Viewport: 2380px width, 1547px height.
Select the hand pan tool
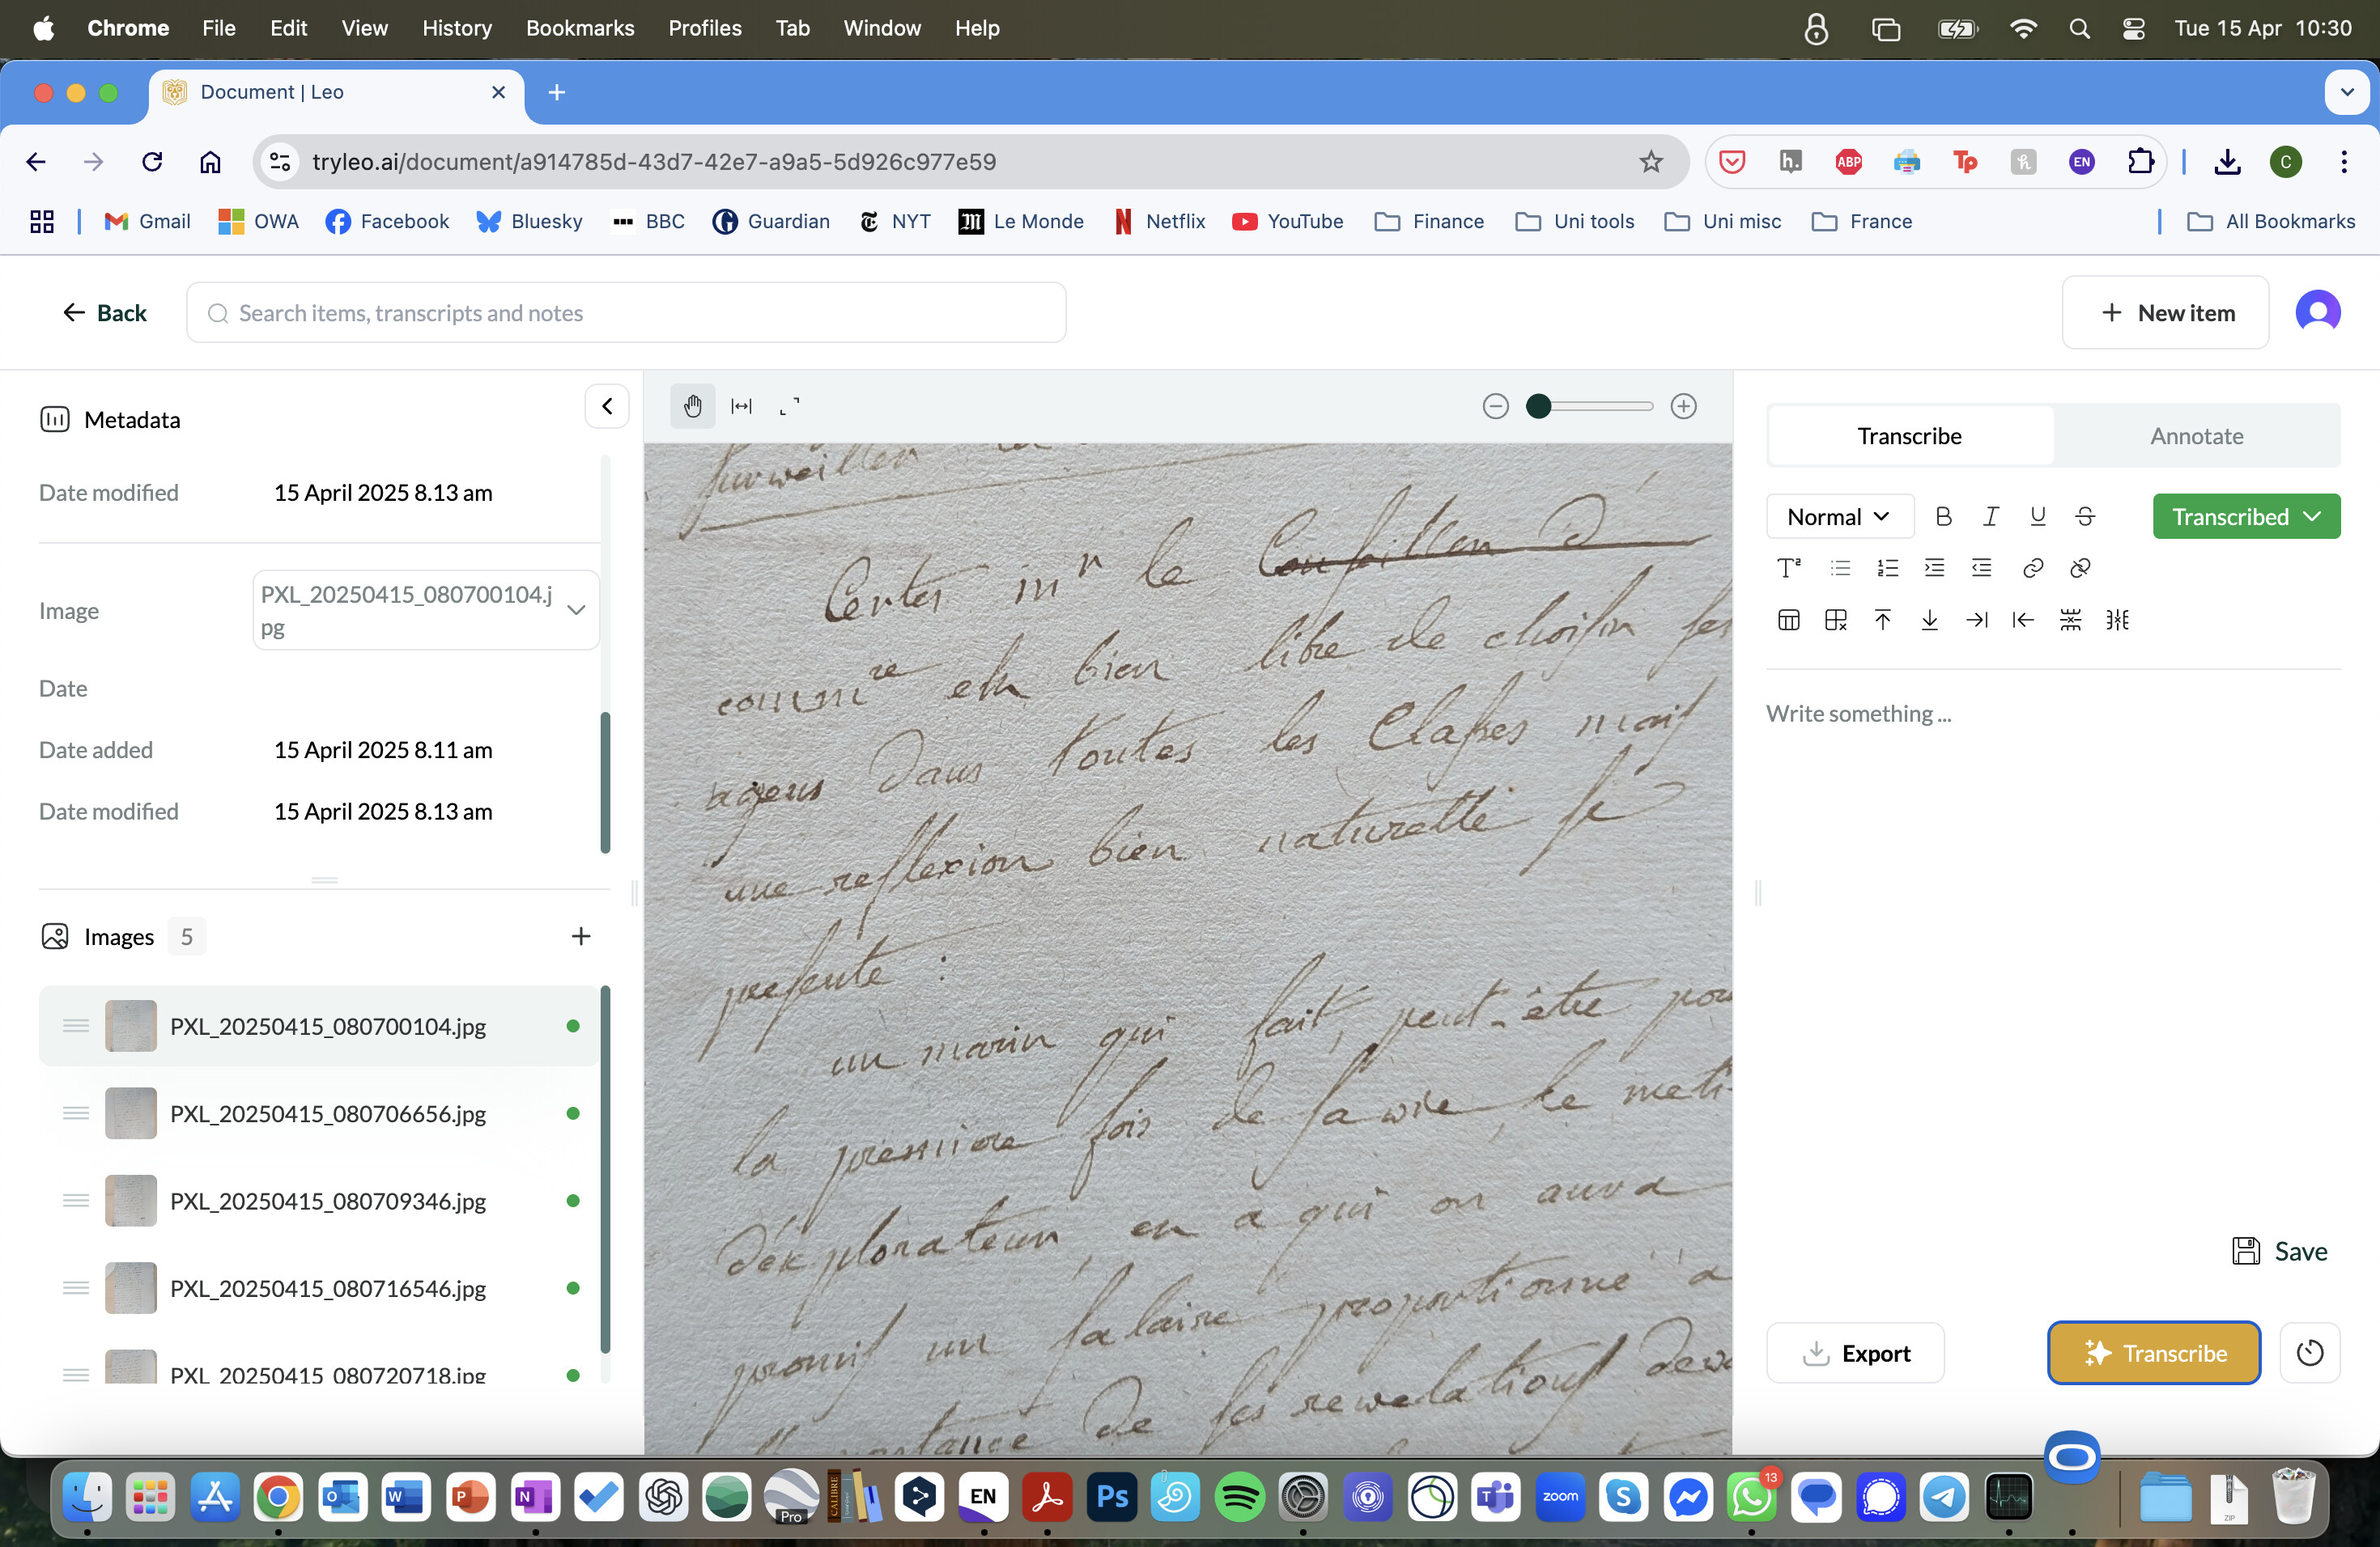[x=692, y=405]
